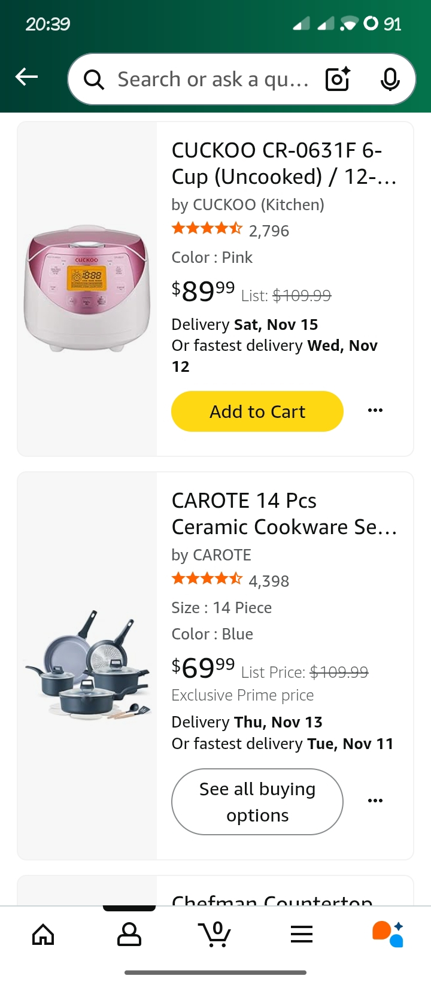
Task: Open the account profile tab
Action: [x=129, y=934]
